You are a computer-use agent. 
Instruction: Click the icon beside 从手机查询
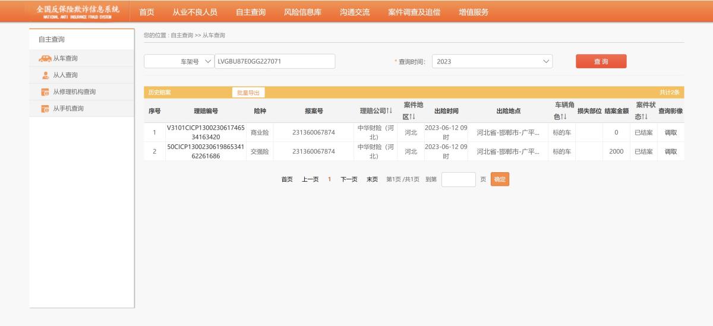(x=45, y=109)
